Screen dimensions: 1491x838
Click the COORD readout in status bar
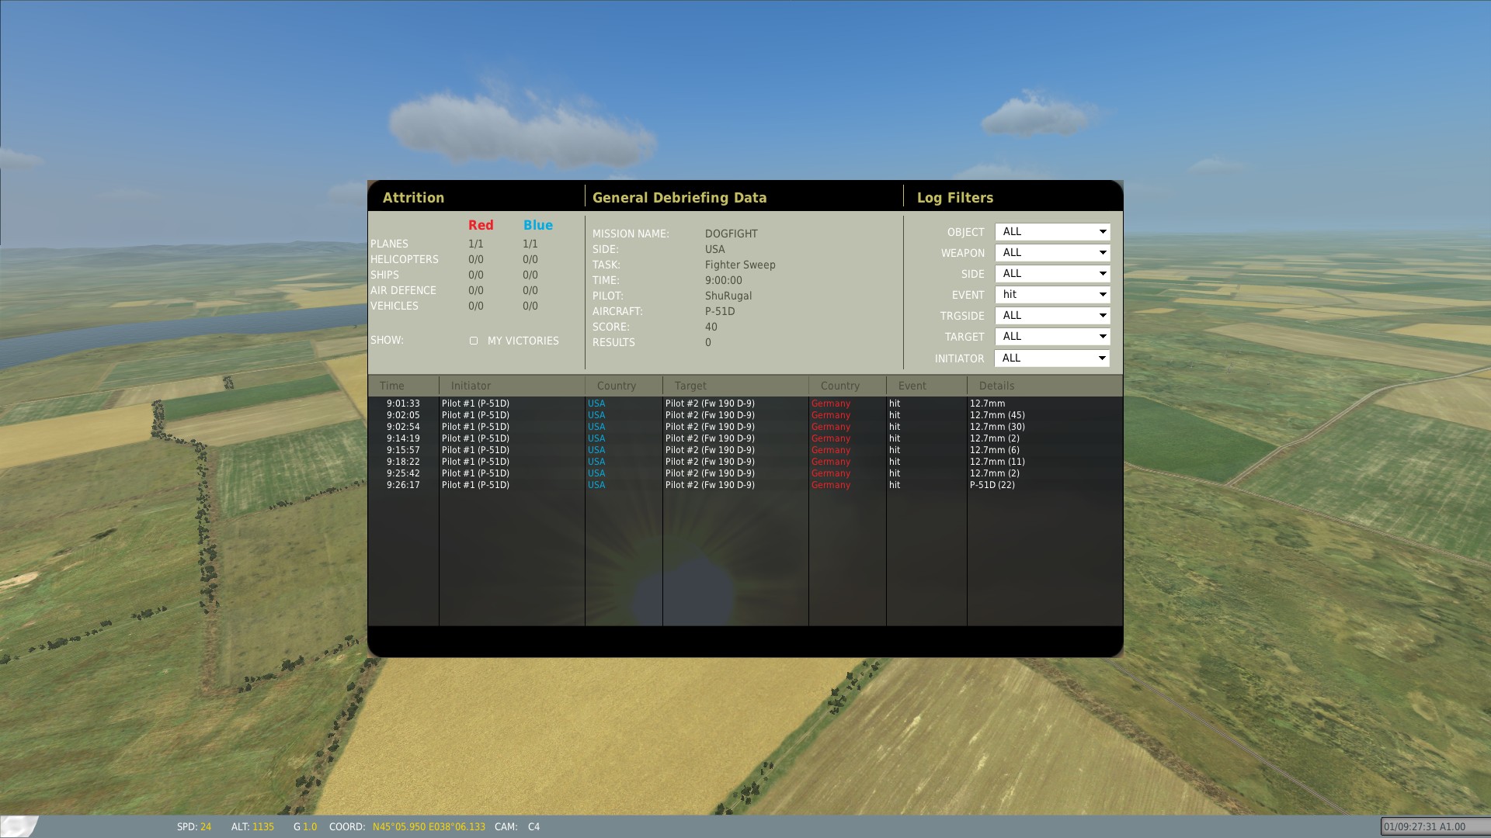(407, 826)
